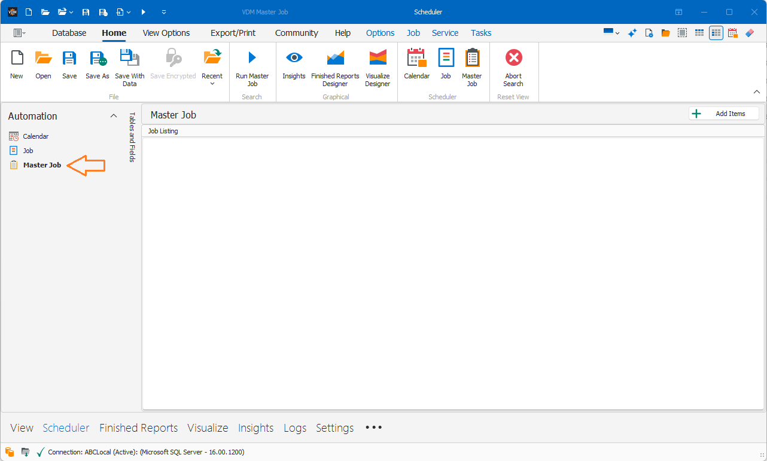
Task: Click the Add Items button
Action: click(x=724, y=114)
